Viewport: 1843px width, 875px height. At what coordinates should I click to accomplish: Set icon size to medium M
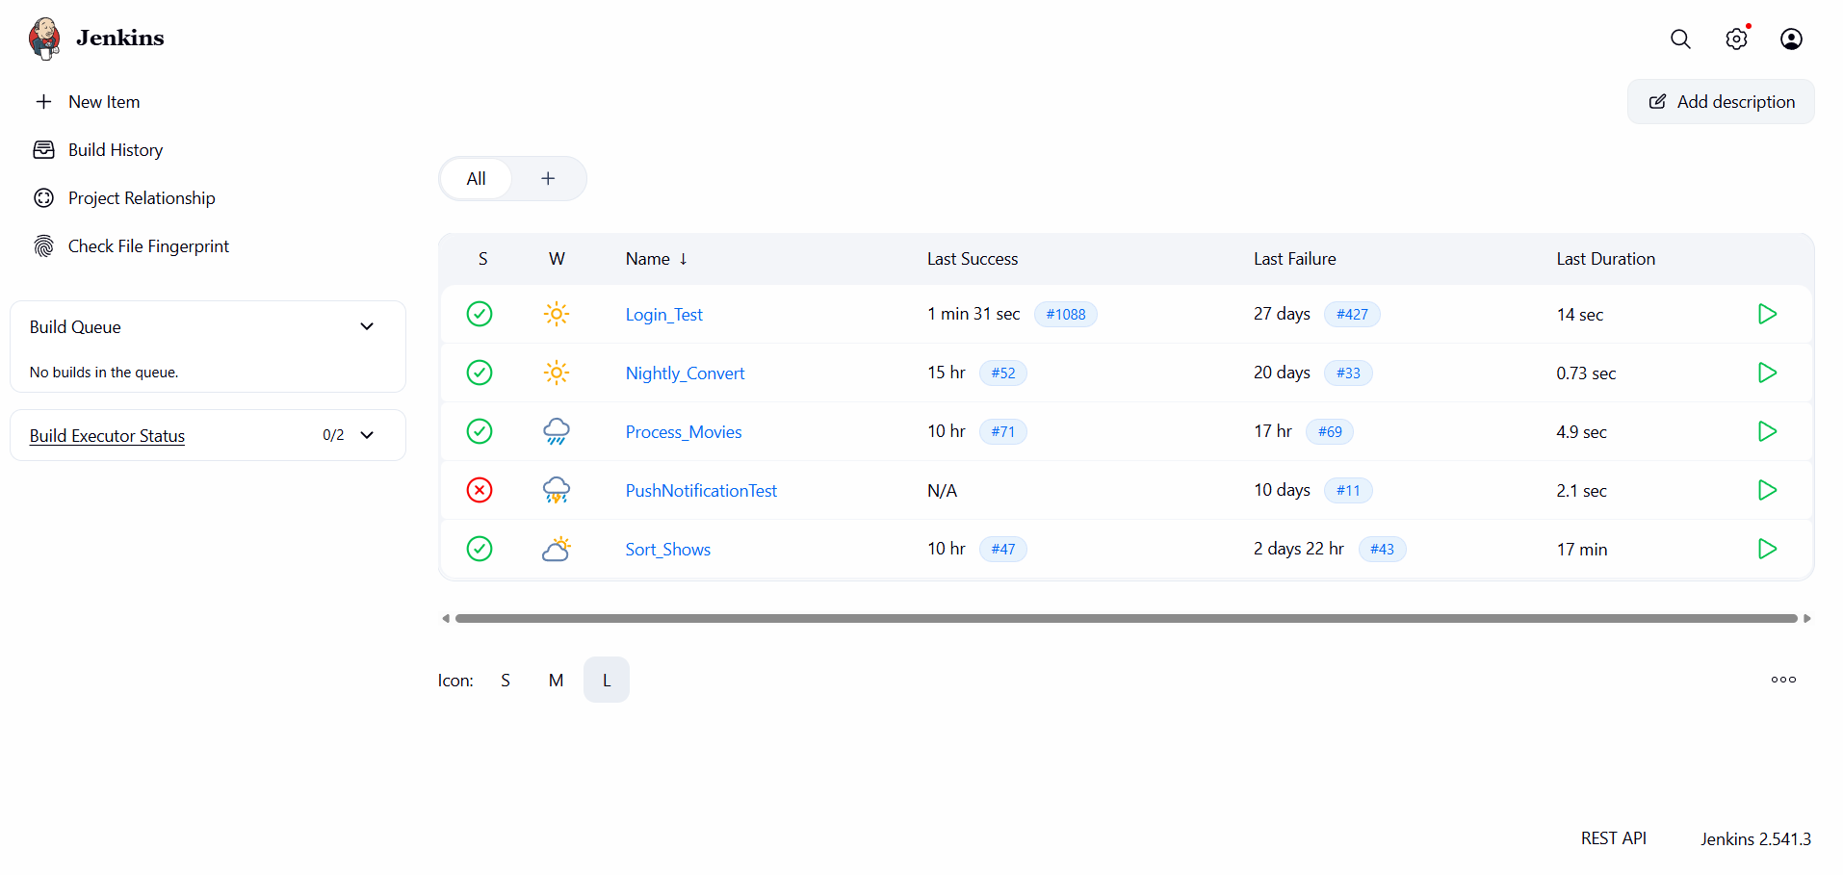coord(556,681)
